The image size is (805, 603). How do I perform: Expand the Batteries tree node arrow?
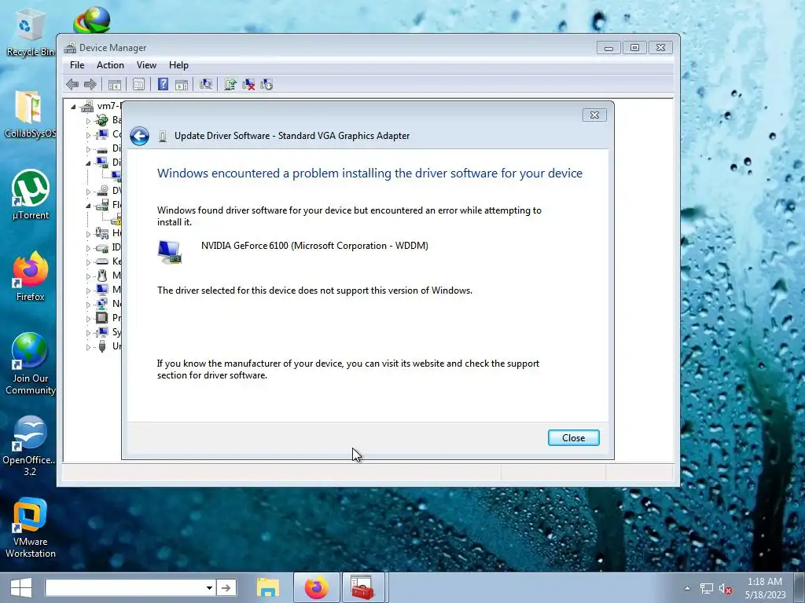tap(88, 121)
